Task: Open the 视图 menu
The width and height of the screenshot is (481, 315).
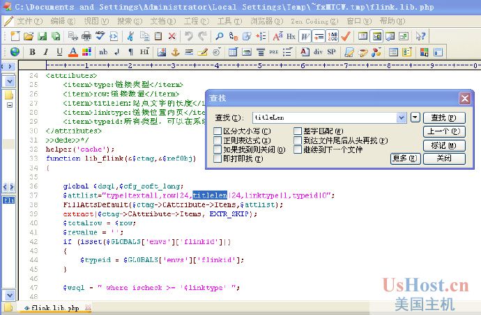Action: pyautogui.click(x=96, y=21)
